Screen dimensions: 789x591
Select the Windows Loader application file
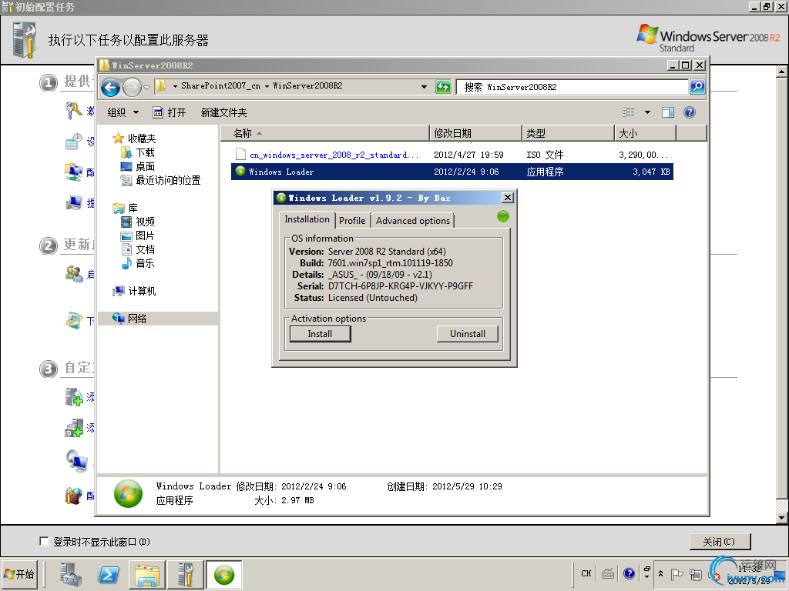pos(452,172)
